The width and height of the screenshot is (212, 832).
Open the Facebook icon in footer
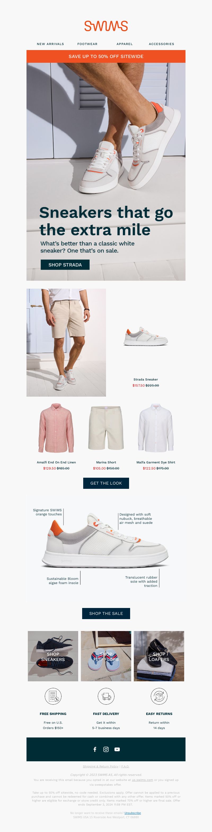point(95,749)
